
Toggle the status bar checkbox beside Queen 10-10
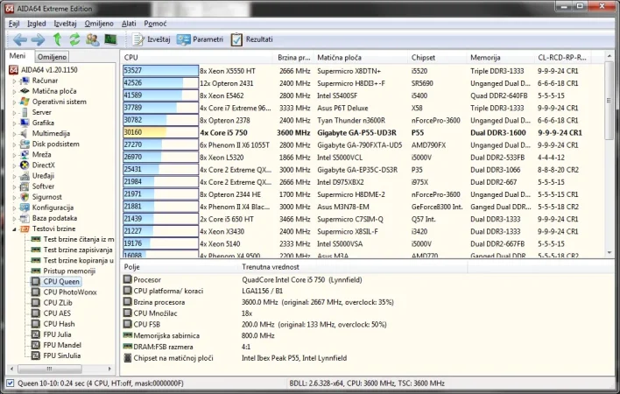[x=11, y=383]
